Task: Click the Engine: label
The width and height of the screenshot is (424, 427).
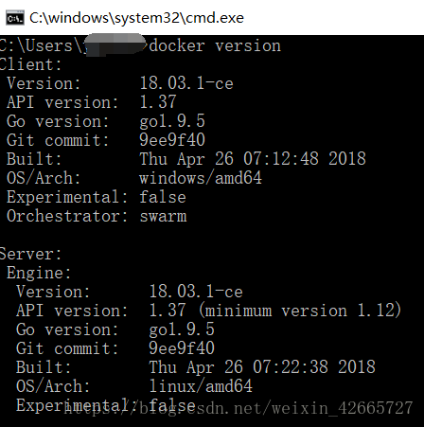Action: [39, 273]
